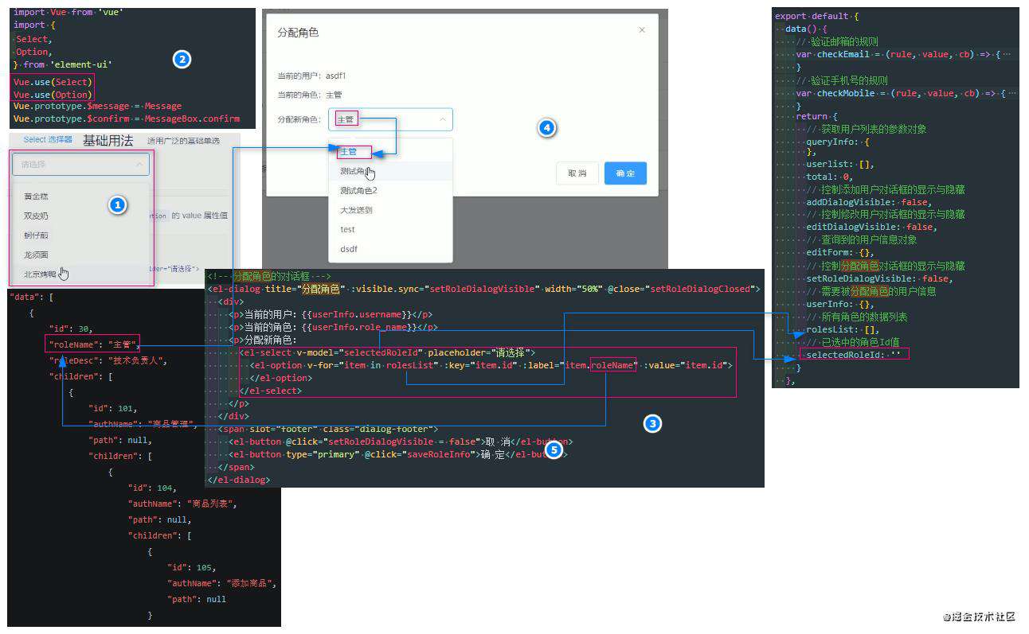This screenshot has height=634, width=1029.
Task: Click the Vue.use(Select) code line
Action: [x=53, y=82]
